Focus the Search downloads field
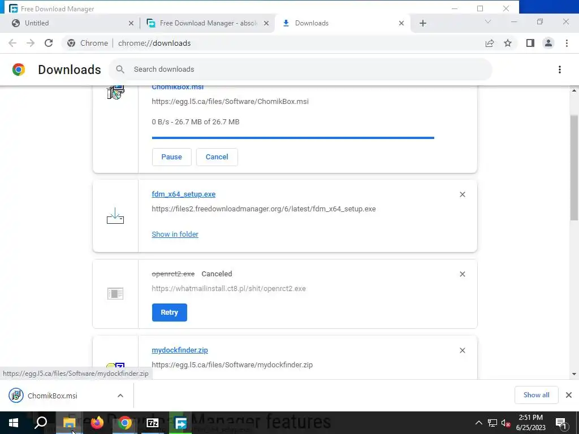The width and height of the screenshot is (579, 434). [x=301, y=70]
